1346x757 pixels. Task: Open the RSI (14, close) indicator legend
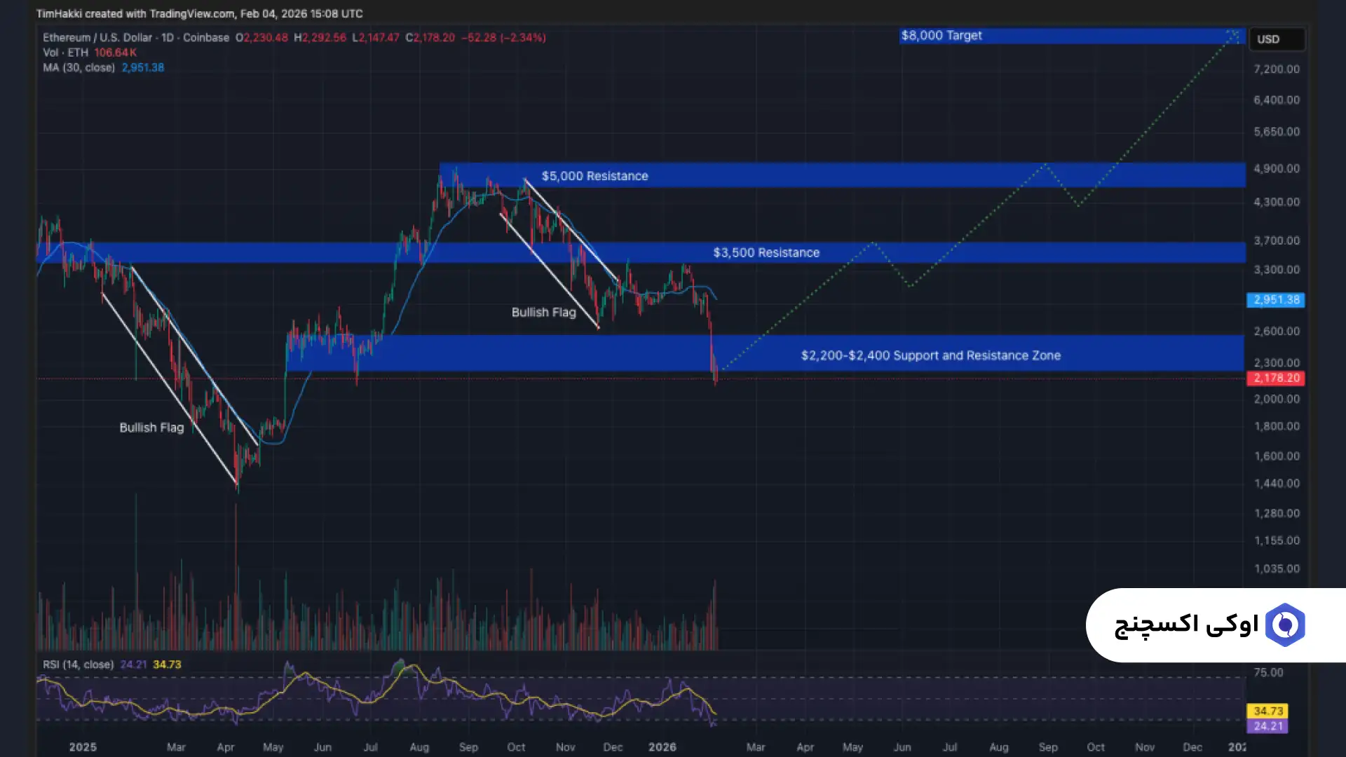coord(78,664)
